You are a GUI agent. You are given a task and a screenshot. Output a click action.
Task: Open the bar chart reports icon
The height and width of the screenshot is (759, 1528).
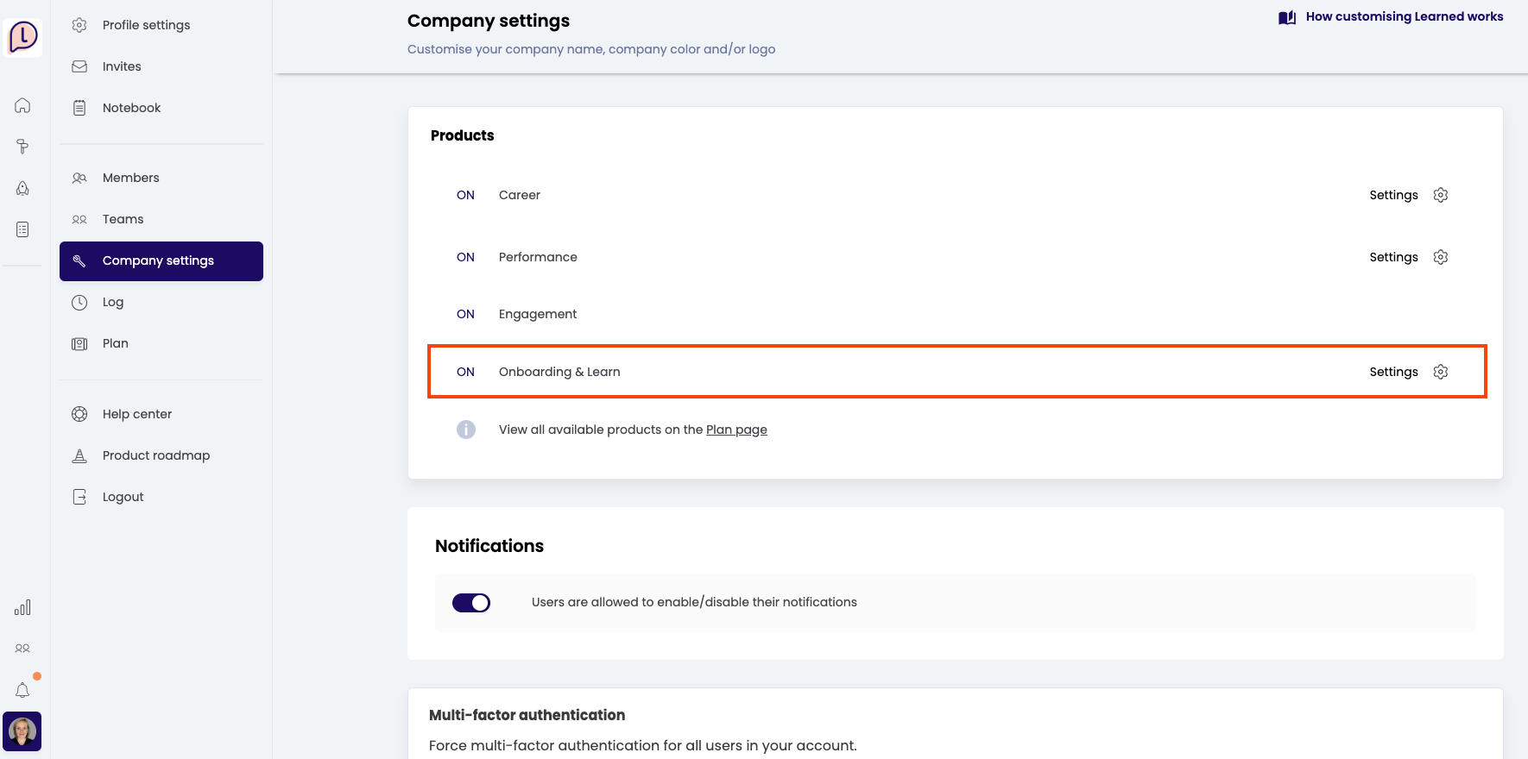pyautogui.click(x=22, y=607)
